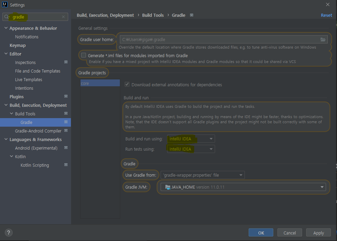
Task: Click the Use Gradle from label
Action: pos(141,175)
